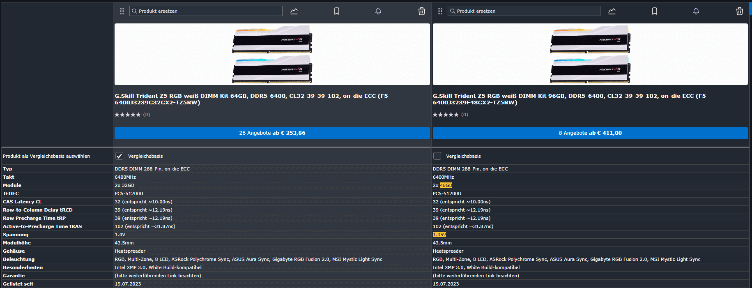Screen dimensions: 752x288
Task: Click 2x 32GB module value
Action: 124,185
